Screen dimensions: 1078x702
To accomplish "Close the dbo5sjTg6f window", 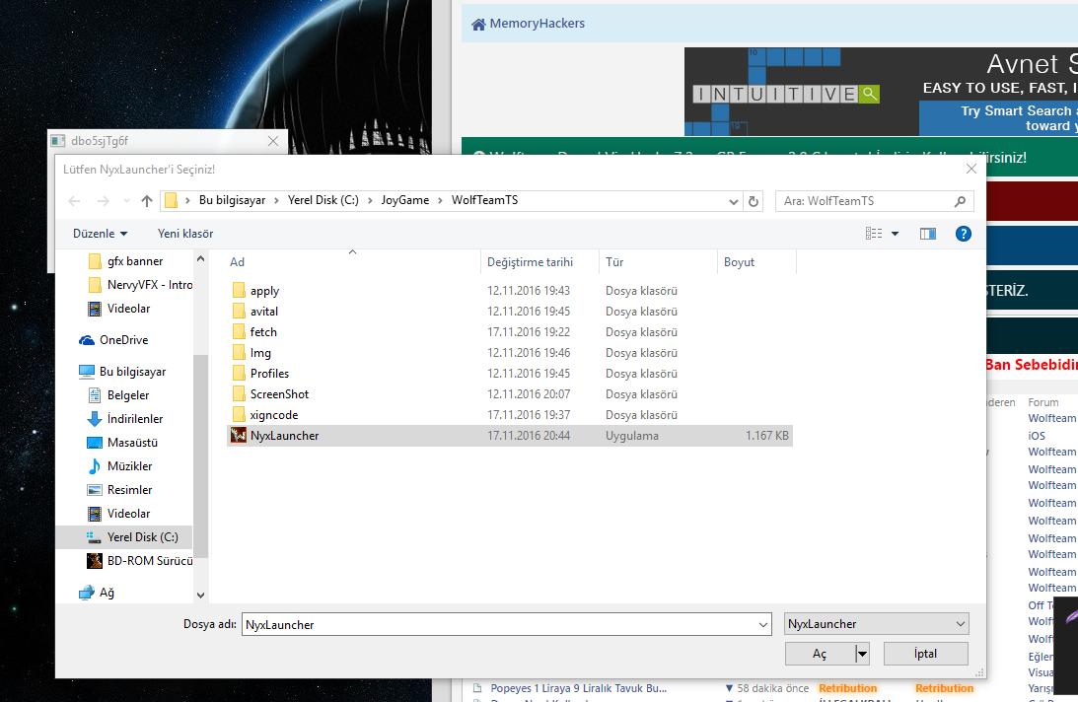I will (x=273, y=141).
